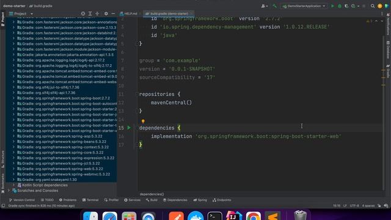Collapse all icon in Project panel header
The height and width of the screenshot is (220, 391).
pos(97,13)
